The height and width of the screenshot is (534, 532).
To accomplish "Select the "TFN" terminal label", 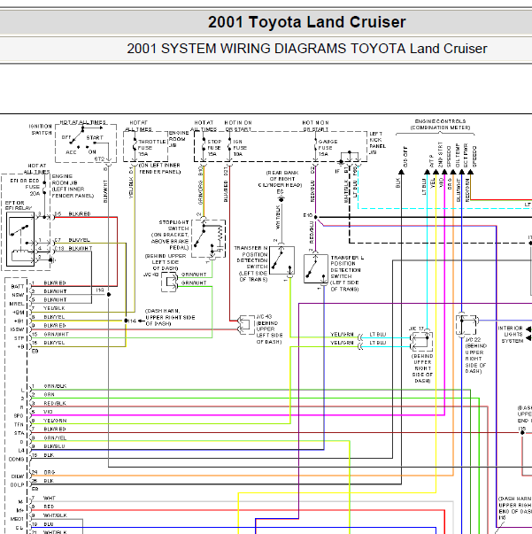I will coord(19,424).
